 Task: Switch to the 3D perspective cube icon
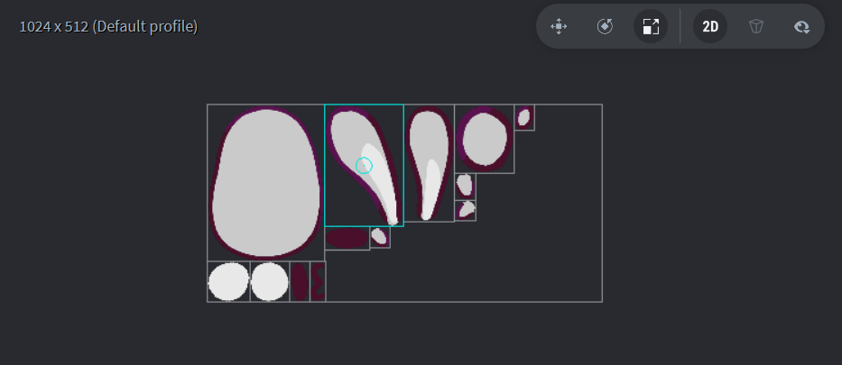click(756, 26)
